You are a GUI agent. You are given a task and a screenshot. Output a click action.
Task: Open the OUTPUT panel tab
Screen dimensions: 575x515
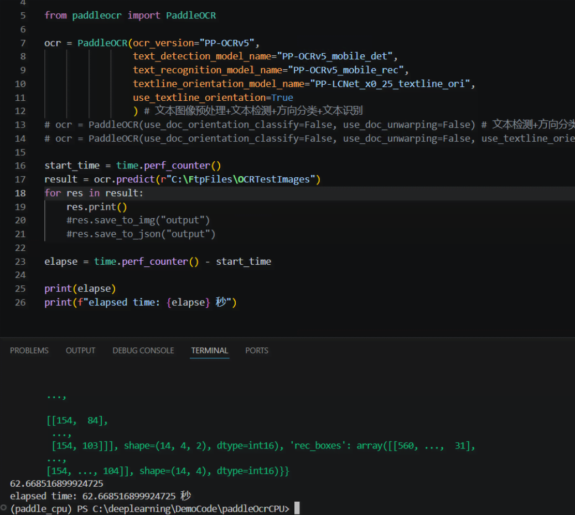coord(80,351)
